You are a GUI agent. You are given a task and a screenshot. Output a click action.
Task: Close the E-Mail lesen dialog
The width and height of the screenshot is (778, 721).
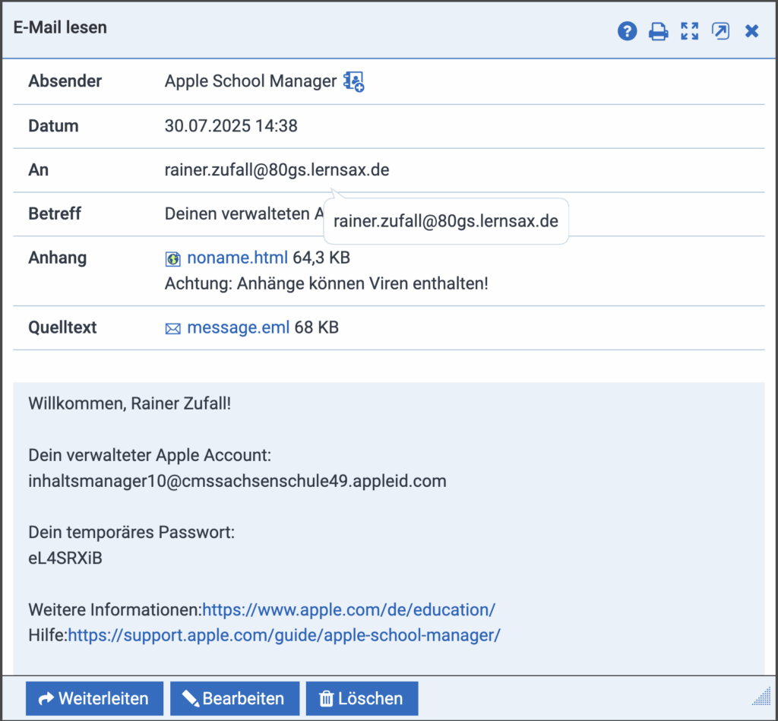click(x=751, y=30)
